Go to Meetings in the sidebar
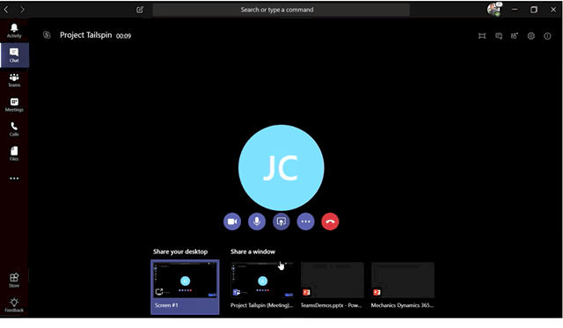Viewport: 563px width, 328px height. pyautogui.click(x=14, y=105)
